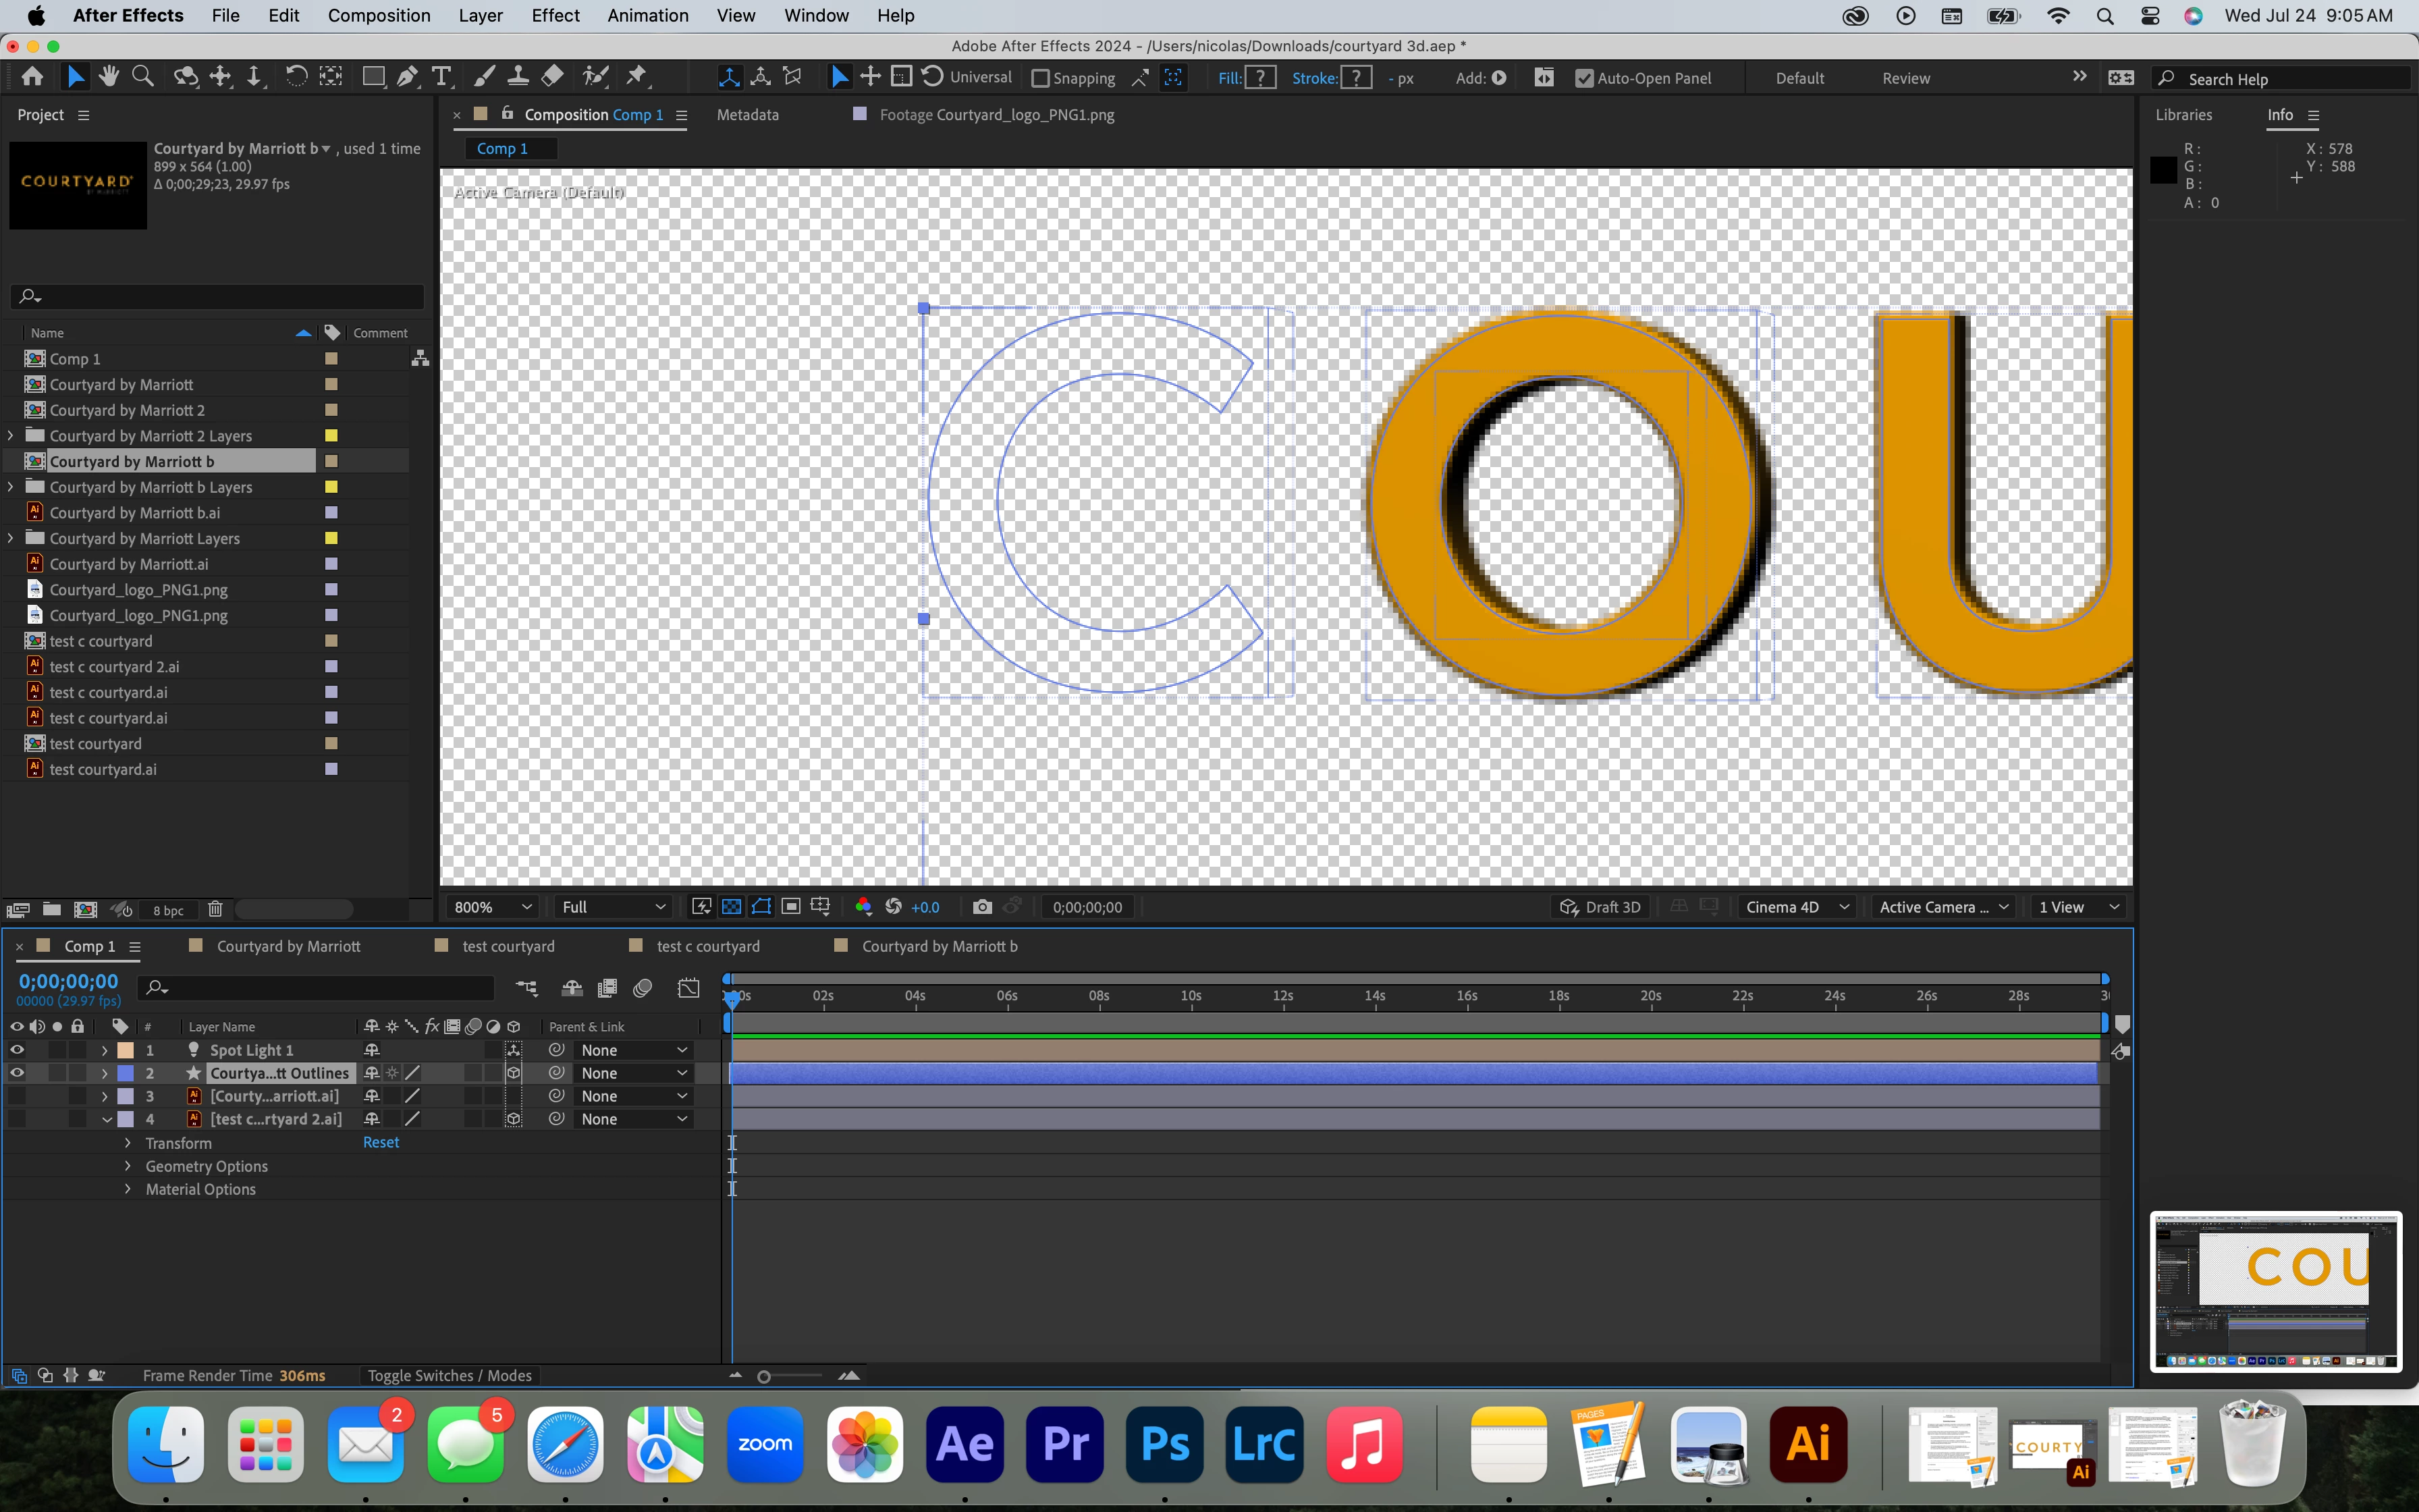Click the Take Snapshot camera icon
The height and width of the screenshot is (1512, 2419).
[x=981, y=907]
